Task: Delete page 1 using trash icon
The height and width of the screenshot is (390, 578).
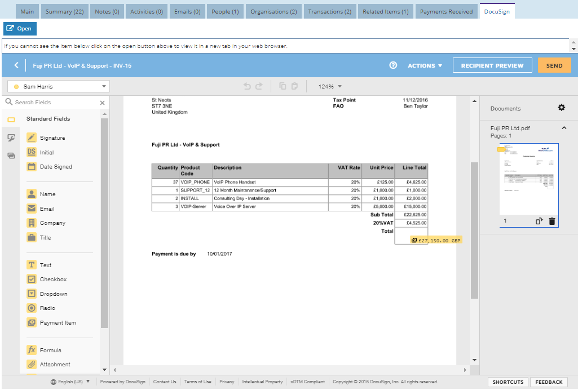Action: (x=552, y=221)
